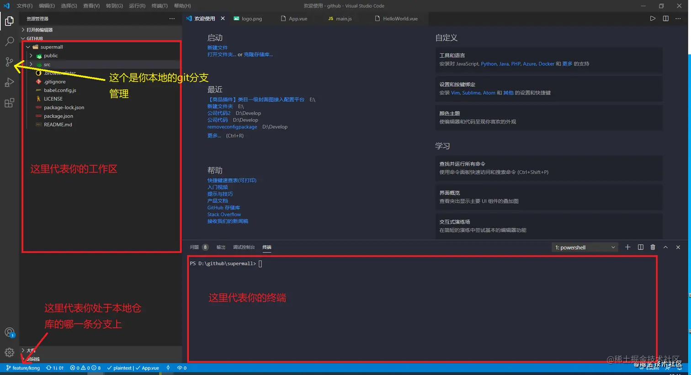Open the Manage gear menu

click(9, 353)
